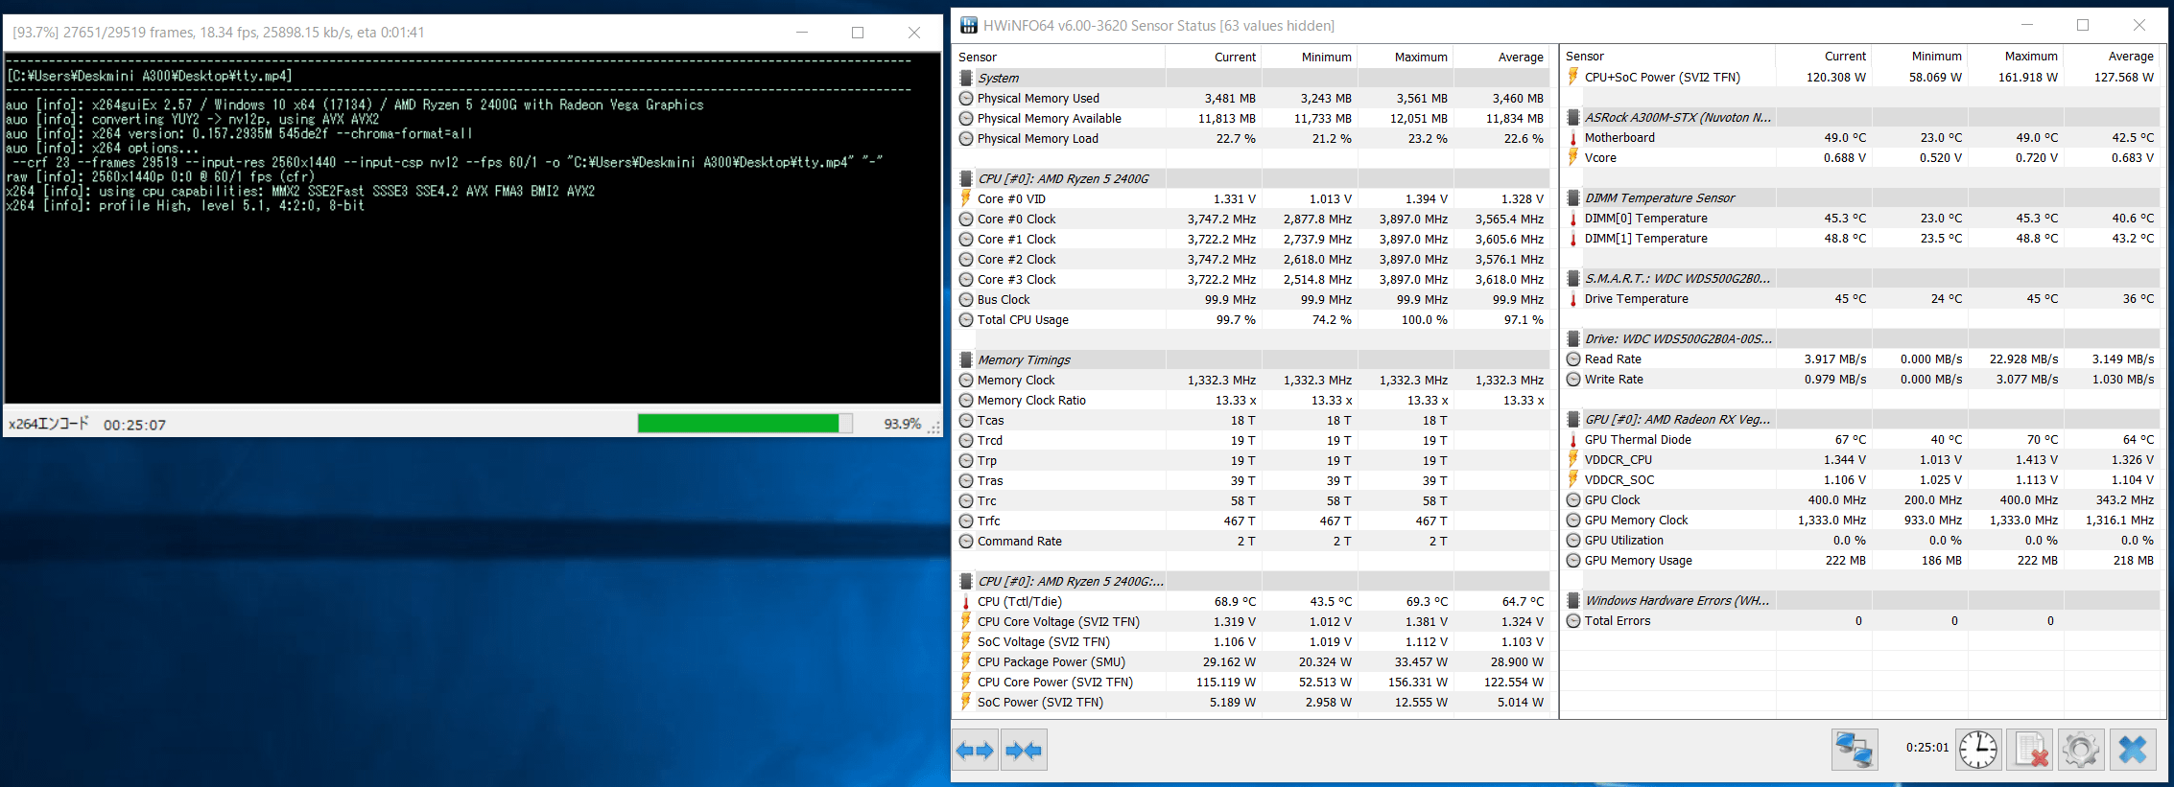Click the x264 encode window title bar text
Image resolution: width=2174 pixels, height=787 pixels.
219,32
